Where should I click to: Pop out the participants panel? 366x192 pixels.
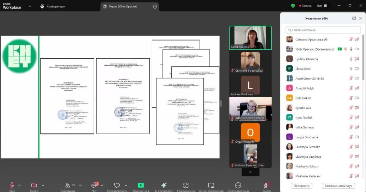[x=354, y=19]
